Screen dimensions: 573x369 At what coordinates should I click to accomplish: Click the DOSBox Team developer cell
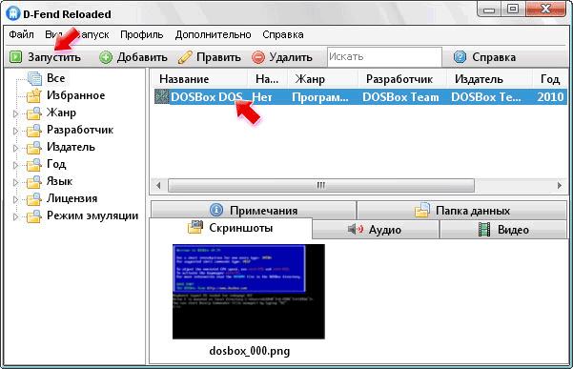[x=400, y=97]
